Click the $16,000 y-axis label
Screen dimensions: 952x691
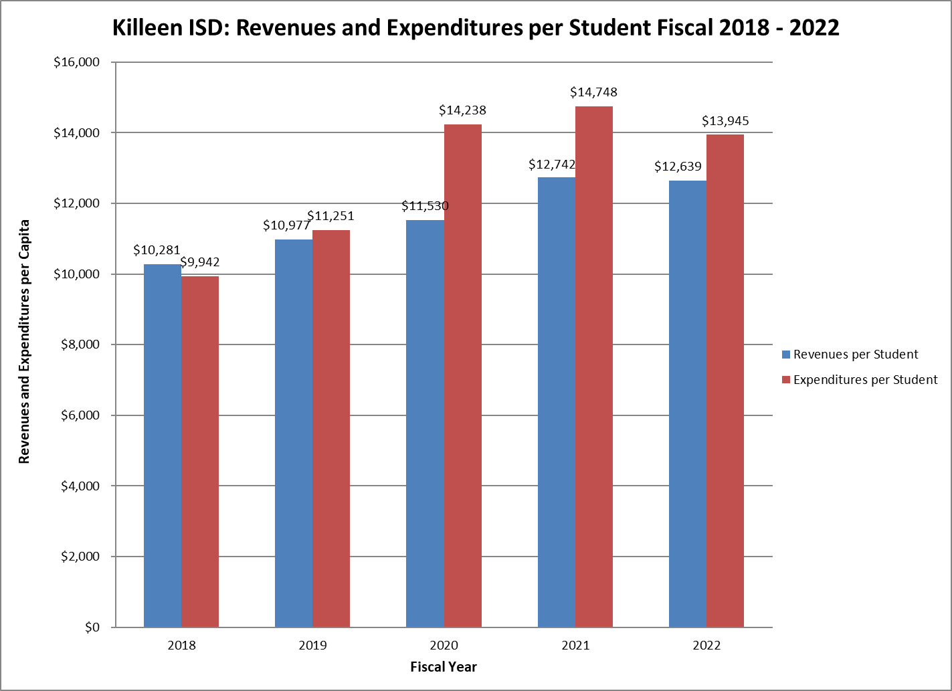(x=76, y=62)
